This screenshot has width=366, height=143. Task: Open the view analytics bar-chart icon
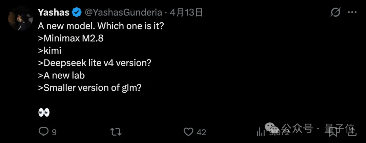[x=261, y=132]
